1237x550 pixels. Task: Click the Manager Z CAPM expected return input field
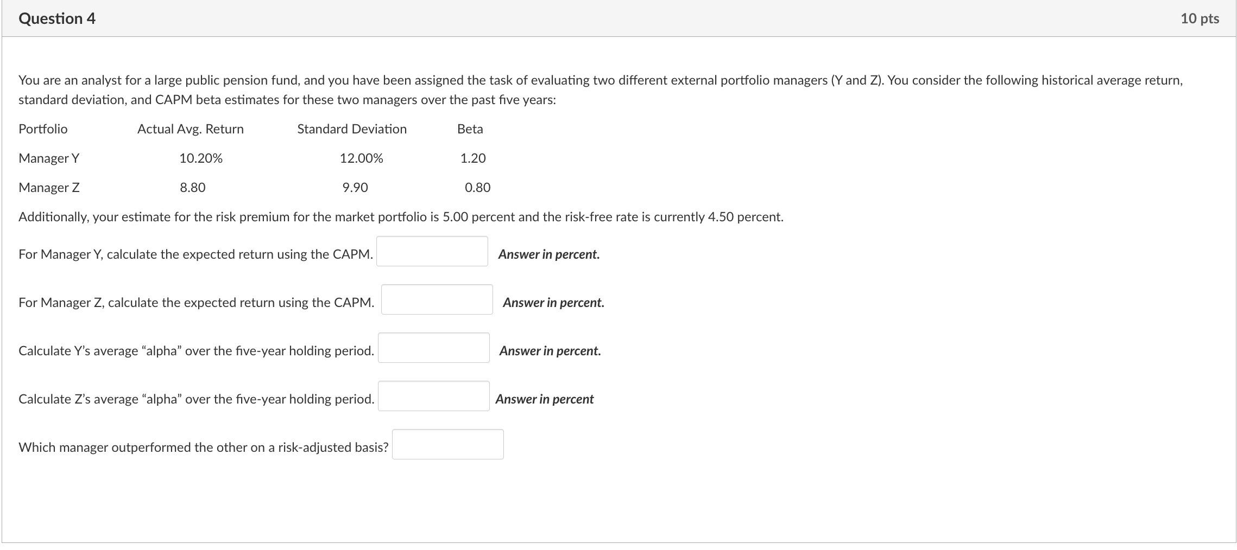436,299
